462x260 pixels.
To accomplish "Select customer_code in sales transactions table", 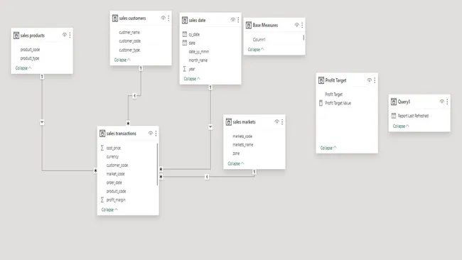I will pyautogui.click(x=117, y=166).
